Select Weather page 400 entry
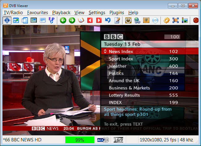Screen dimensions: 201x146 tap(118, 66)
